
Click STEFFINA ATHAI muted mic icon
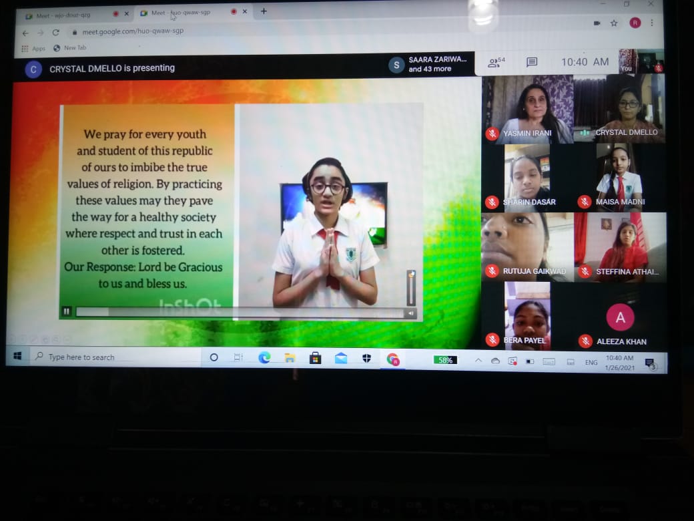585,272
